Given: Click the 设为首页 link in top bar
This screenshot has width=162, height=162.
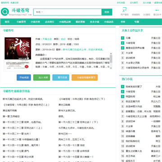Looking at the screenshot, I should pos(134,3).
